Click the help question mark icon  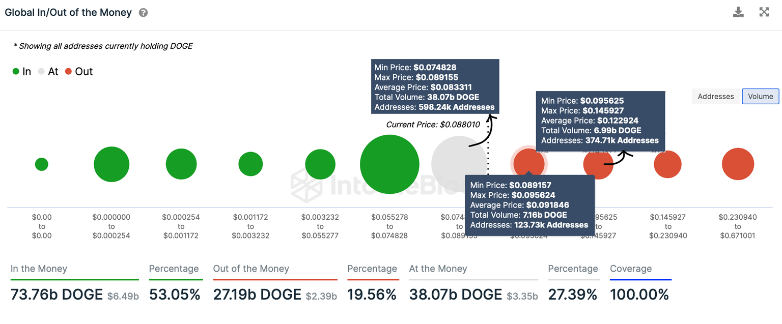[144, 13]
